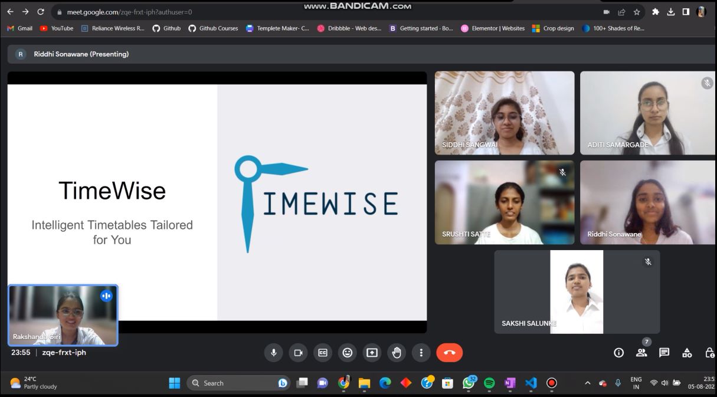Send an emoji reaction

[x=347, y=352]
